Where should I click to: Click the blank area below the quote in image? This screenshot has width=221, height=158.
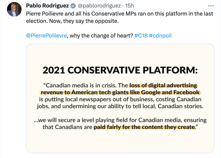[x=120, y=142]
